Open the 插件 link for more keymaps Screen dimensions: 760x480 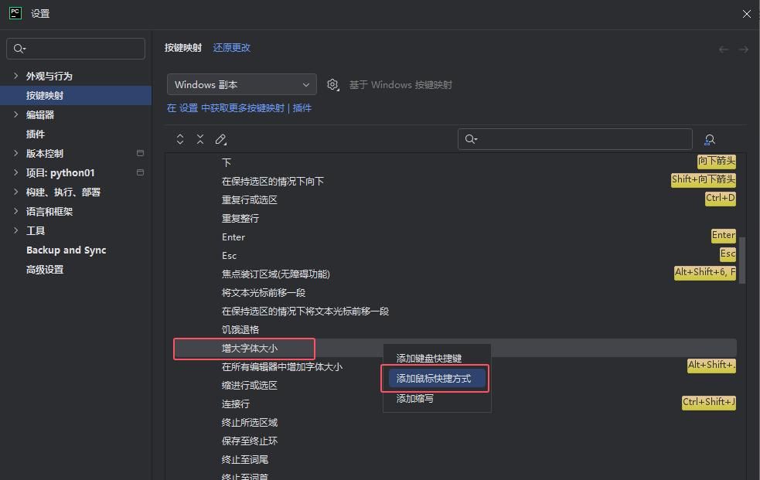pyautogui.click(x=302, y=107)
